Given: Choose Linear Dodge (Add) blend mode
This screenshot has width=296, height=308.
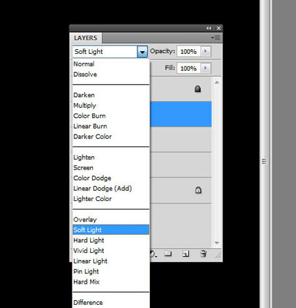Looking at the screenshot, I should click(x=111, y=188).
